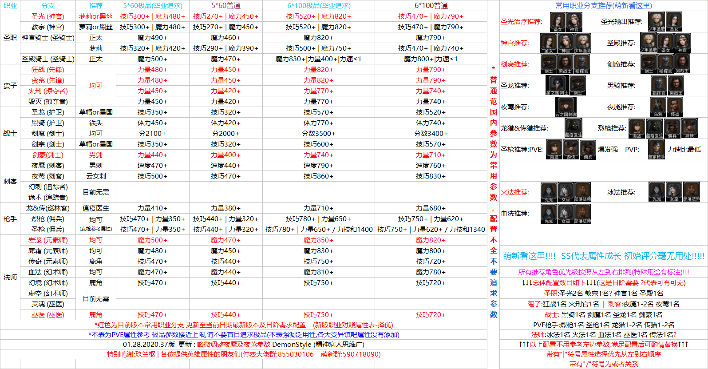Click the 法师:冰法1名 火法1名 config line
The height and width of the screenshot is (369, 708).
(x=604, y=335)
